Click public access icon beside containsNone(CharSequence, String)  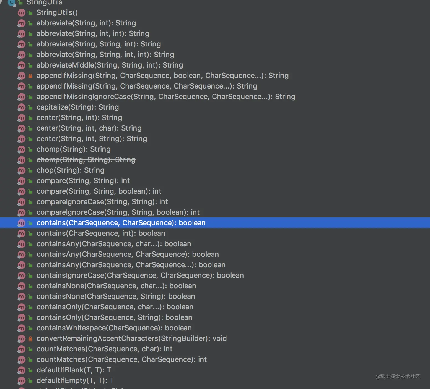point(30,297)
